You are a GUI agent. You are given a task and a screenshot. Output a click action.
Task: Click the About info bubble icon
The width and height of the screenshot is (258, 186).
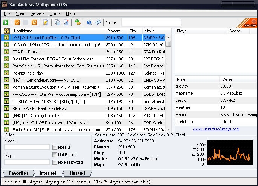98,22
